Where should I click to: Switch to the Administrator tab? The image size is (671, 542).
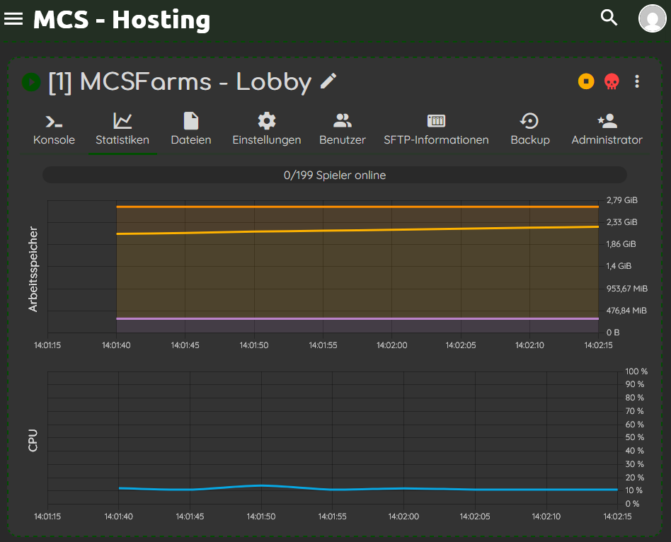[607, 129]
